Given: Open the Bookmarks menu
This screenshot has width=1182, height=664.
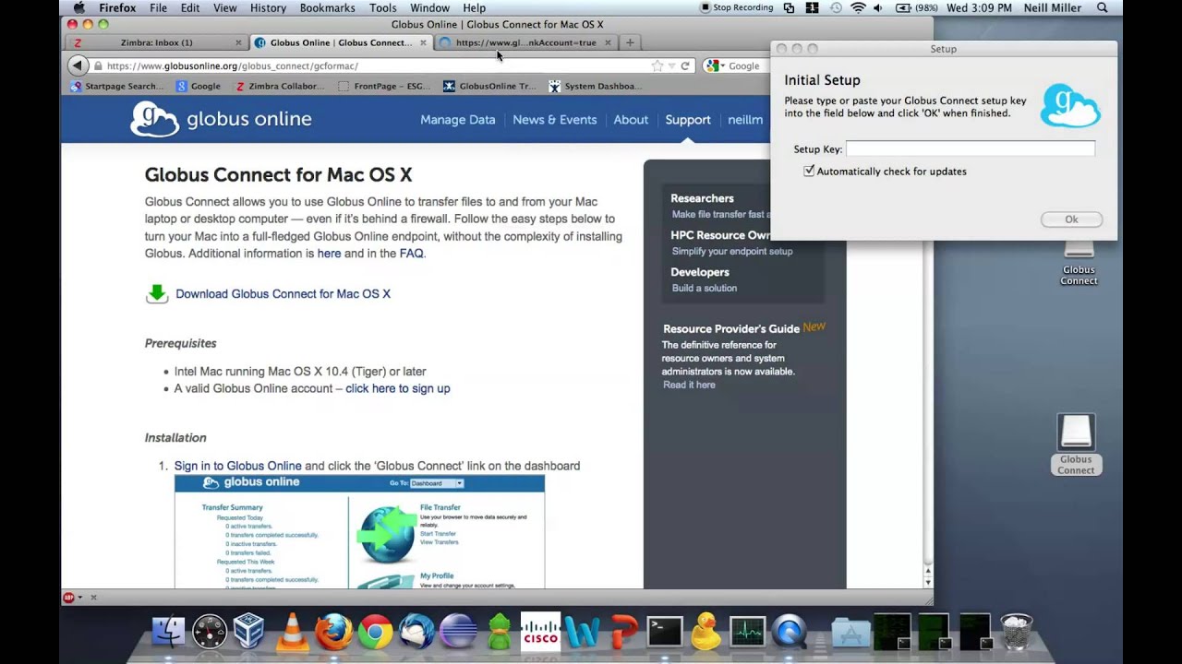Looking at the screenshot, I should (327, 7).
